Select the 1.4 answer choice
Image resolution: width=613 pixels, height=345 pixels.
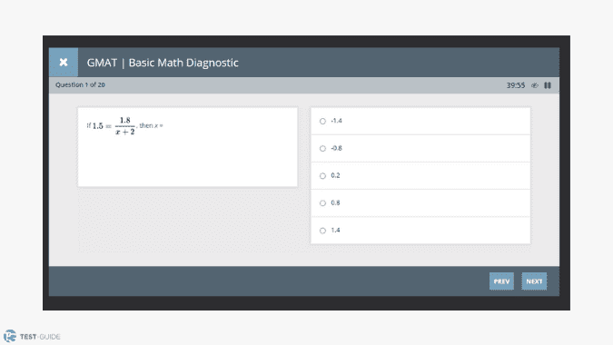[x=322, y=231]
